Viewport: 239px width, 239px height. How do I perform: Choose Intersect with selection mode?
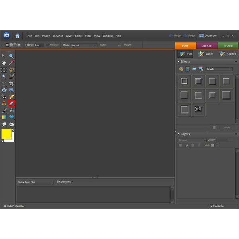pos(19,45)
